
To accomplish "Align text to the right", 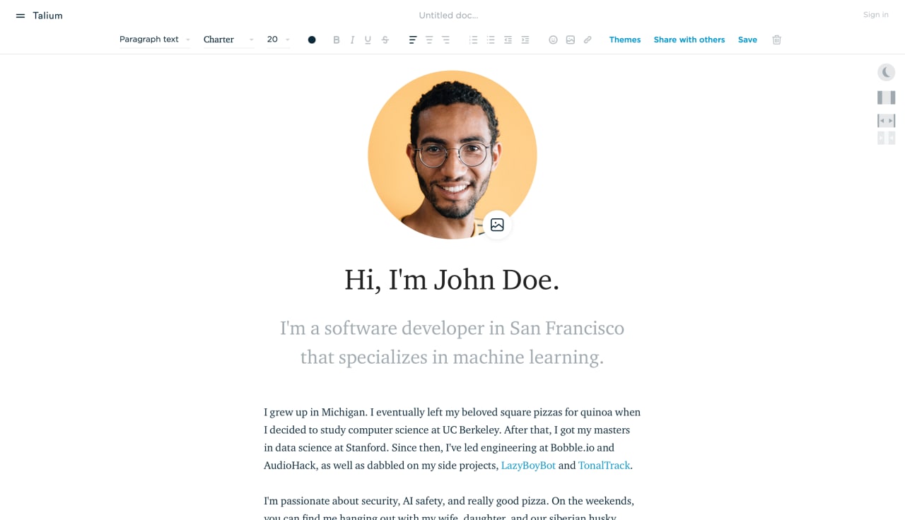I will (x=445, y=40).
